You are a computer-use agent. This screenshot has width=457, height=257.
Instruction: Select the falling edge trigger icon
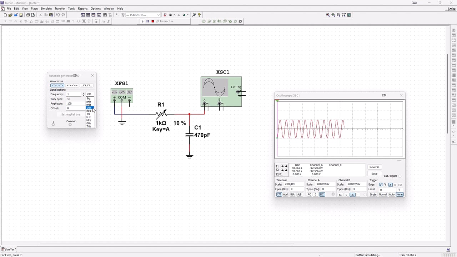(x=385, y=185)
